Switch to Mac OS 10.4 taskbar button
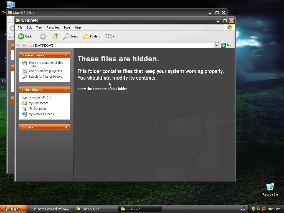The height and width of the screenshot is (213, 284). point(96,209)
